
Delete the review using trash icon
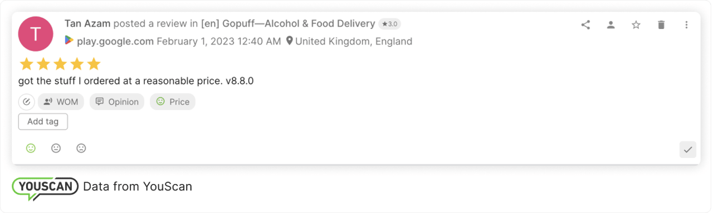661,24
